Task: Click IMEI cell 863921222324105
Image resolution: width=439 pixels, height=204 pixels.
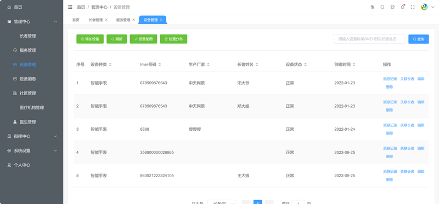Action: (x=157, y=176)
